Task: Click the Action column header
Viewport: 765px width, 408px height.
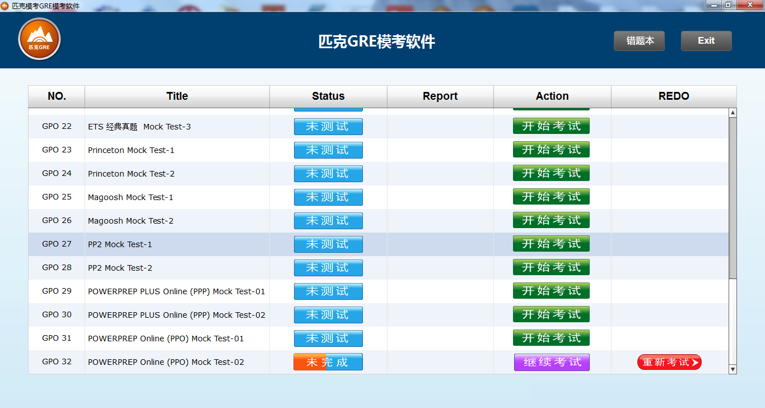Action: pos(553,96)
